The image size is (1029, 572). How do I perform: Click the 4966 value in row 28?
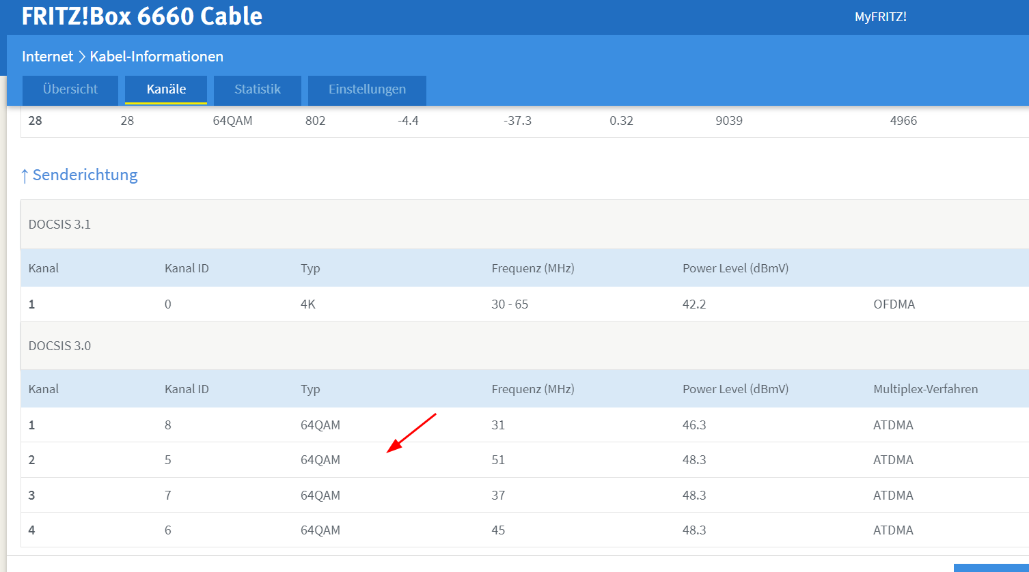pos(903,121)
